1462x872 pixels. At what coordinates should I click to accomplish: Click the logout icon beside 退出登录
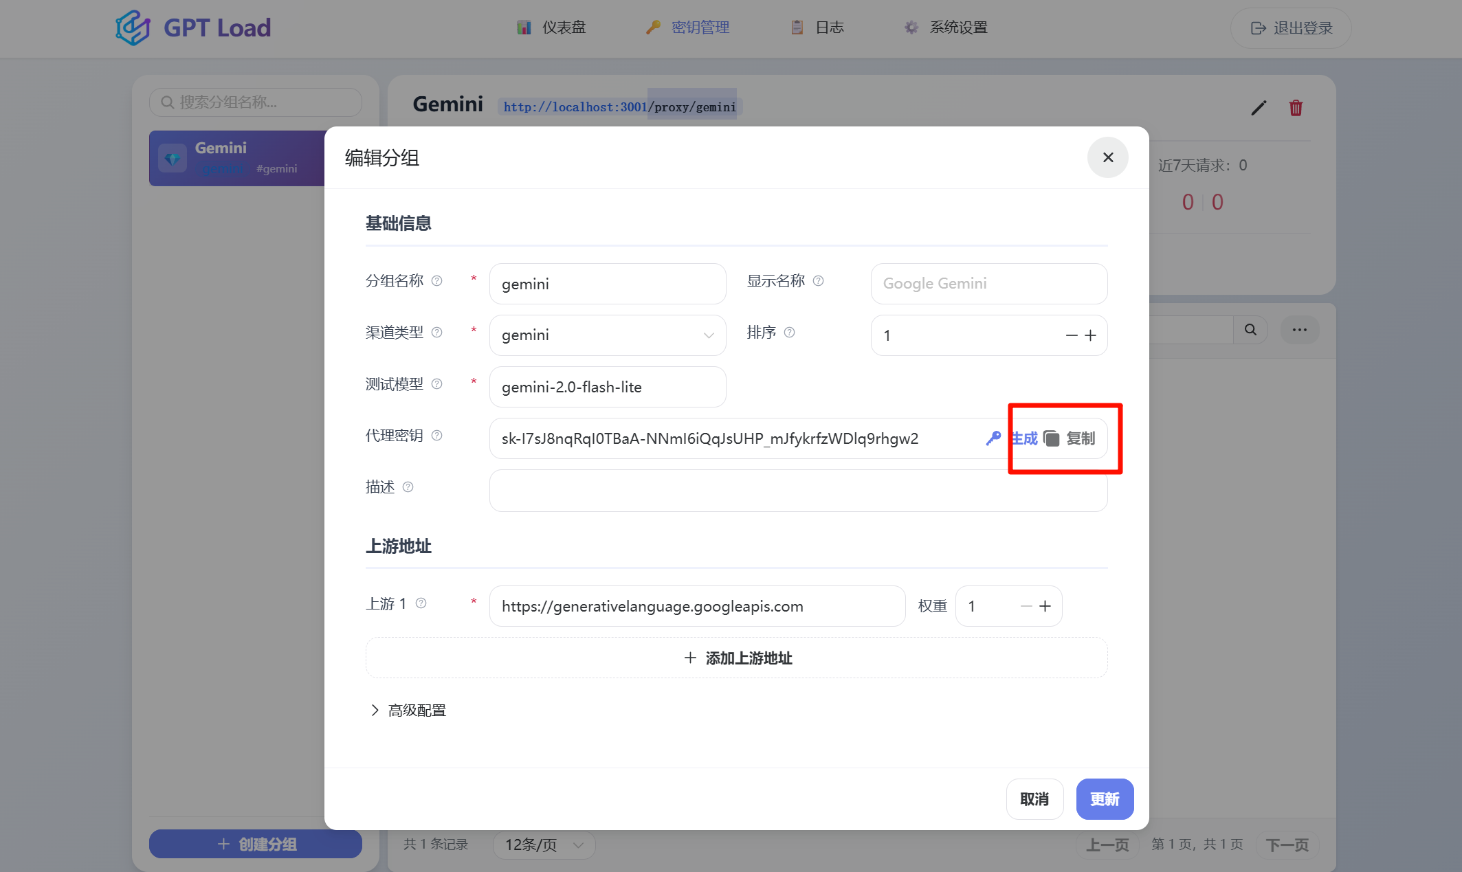(x=1257, y=27)
